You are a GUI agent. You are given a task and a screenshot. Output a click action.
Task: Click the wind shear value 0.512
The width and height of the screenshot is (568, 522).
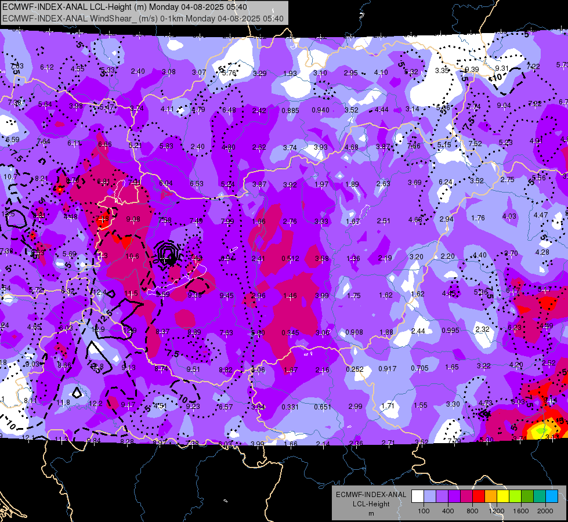pos(290,258)
